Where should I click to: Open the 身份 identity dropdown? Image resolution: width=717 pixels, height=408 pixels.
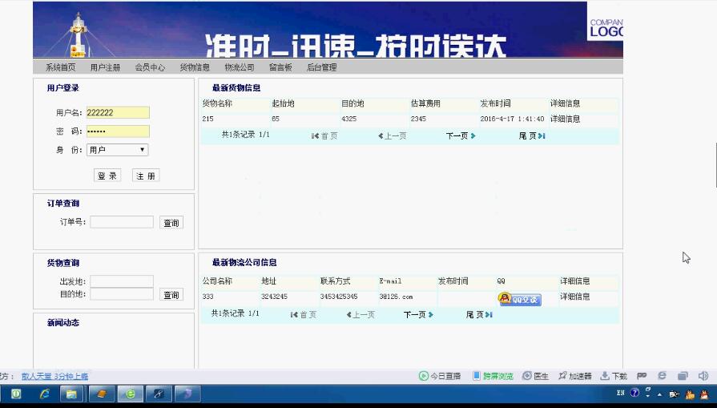coord(118,150)
